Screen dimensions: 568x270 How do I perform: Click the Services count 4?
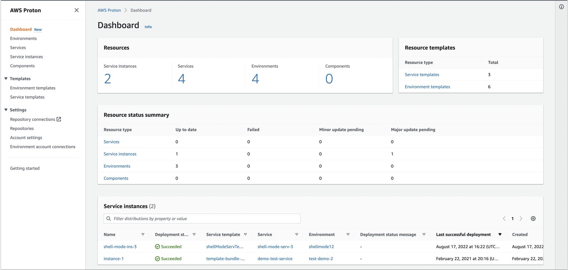click(181, 79)
